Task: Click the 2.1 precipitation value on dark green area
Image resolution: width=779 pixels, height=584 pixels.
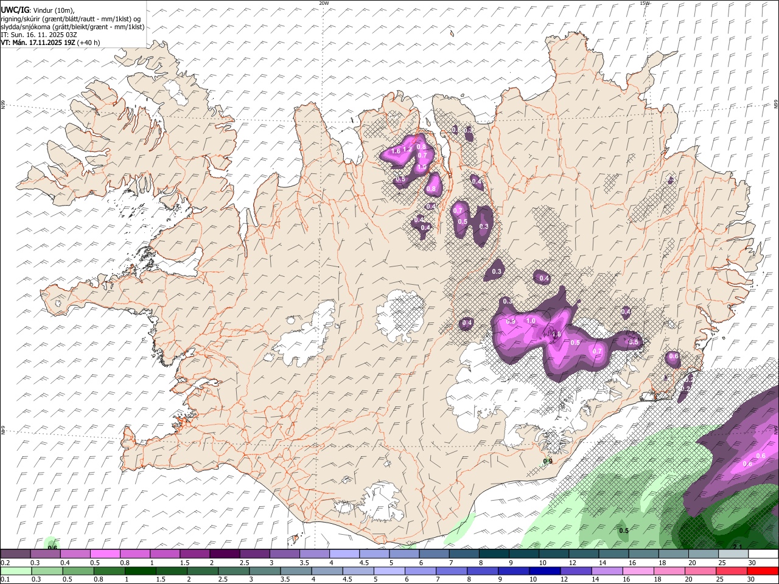Action: pos(737,547)
